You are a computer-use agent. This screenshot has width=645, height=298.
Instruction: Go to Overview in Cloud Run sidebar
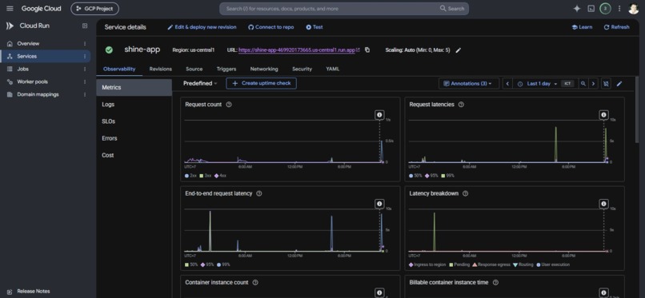tap(28, 43)
